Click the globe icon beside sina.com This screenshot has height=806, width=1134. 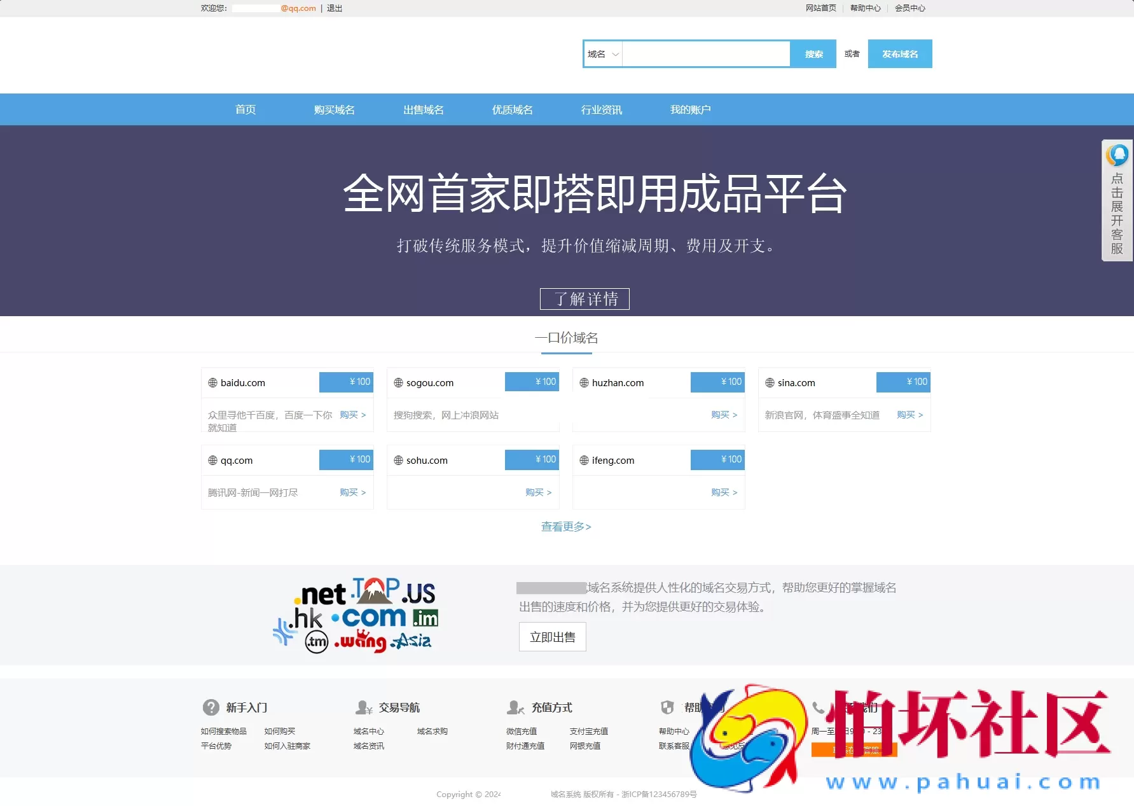click(x=770, y=382)
